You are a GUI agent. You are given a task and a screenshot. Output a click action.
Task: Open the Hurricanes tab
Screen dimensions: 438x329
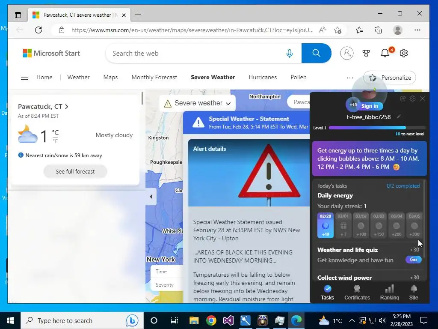[263, 77]
